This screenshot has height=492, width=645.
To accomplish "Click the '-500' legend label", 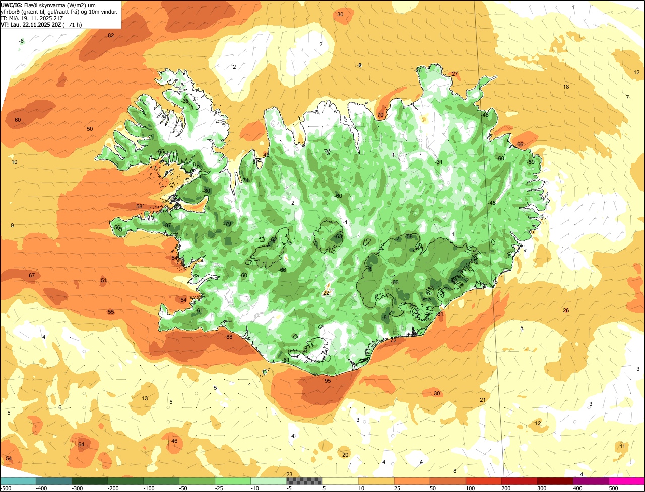I will coord(6,488).
